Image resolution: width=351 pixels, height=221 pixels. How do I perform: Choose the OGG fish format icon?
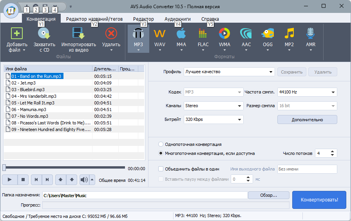(268, 34)
